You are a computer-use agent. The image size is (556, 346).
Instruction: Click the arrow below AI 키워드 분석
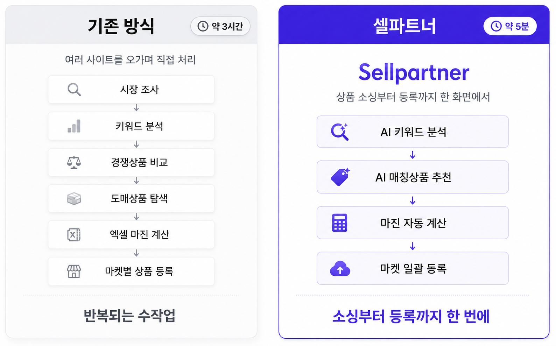(413, 155)
